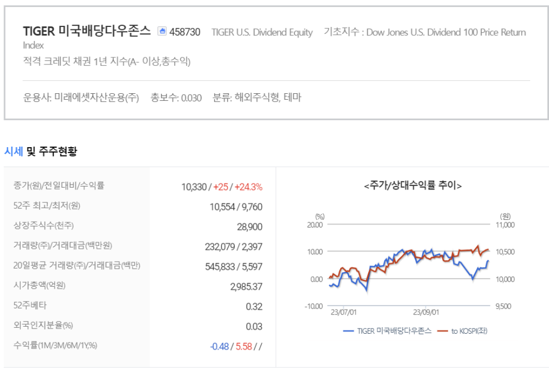Click the 23/07/01 x-axis date label
549x373 pixels.
pyautogui.click(x=344, y=312)
